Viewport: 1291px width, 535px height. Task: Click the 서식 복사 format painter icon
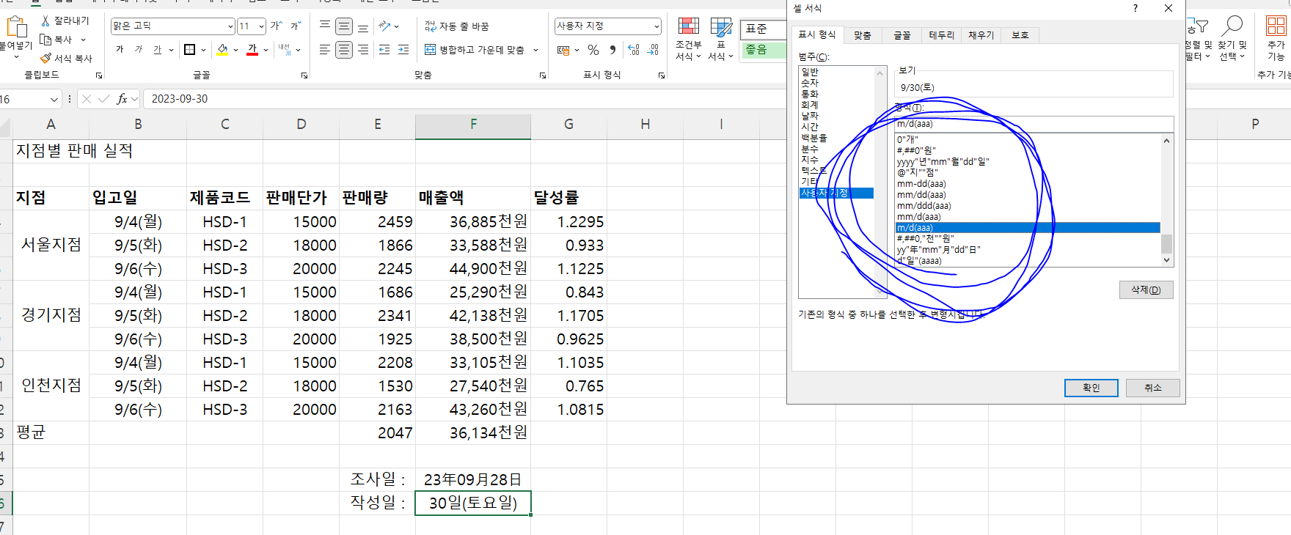(x=46, y=58)
